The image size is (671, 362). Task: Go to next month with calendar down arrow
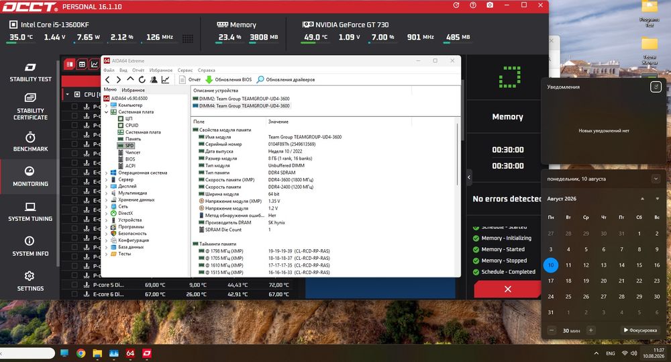click(x=658, y=199)
